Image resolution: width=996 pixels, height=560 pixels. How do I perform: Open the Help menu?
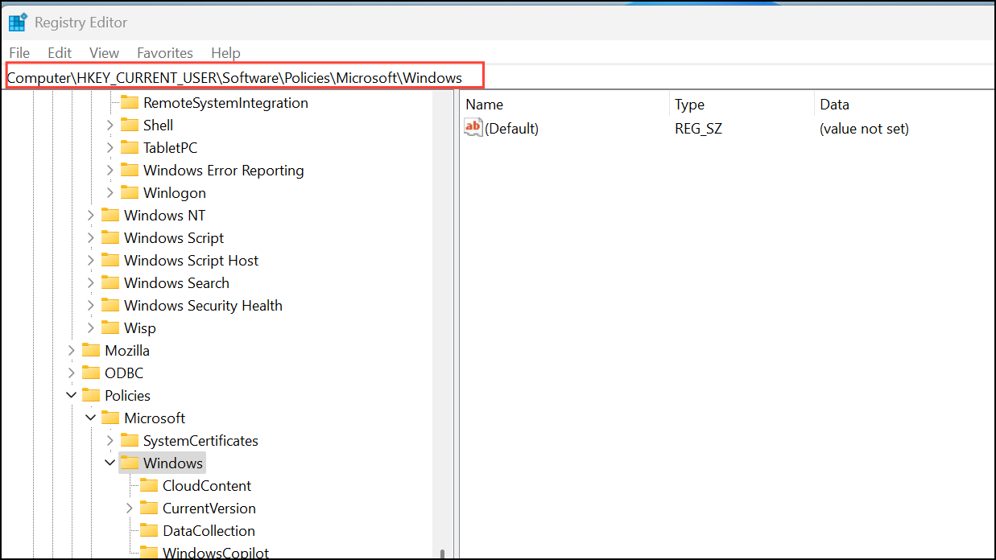click(225, 53)
